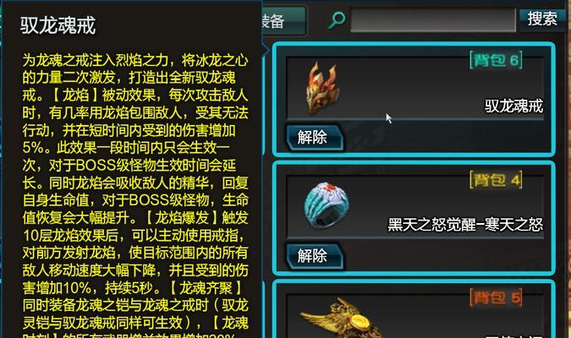Click the flame dragon ring icon
The height and width of the screenshot is (338, 571).
point(322,88)
